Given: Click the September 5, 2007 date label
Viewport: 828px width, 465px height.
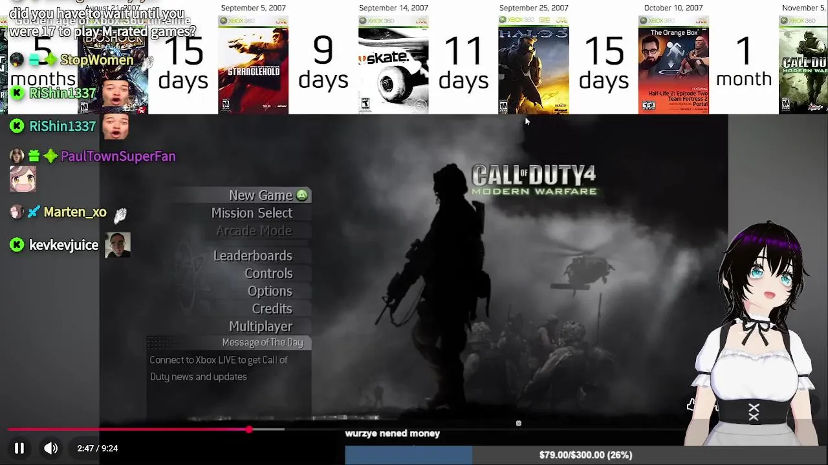Looking at the screenshot, I should click(253, 8).
